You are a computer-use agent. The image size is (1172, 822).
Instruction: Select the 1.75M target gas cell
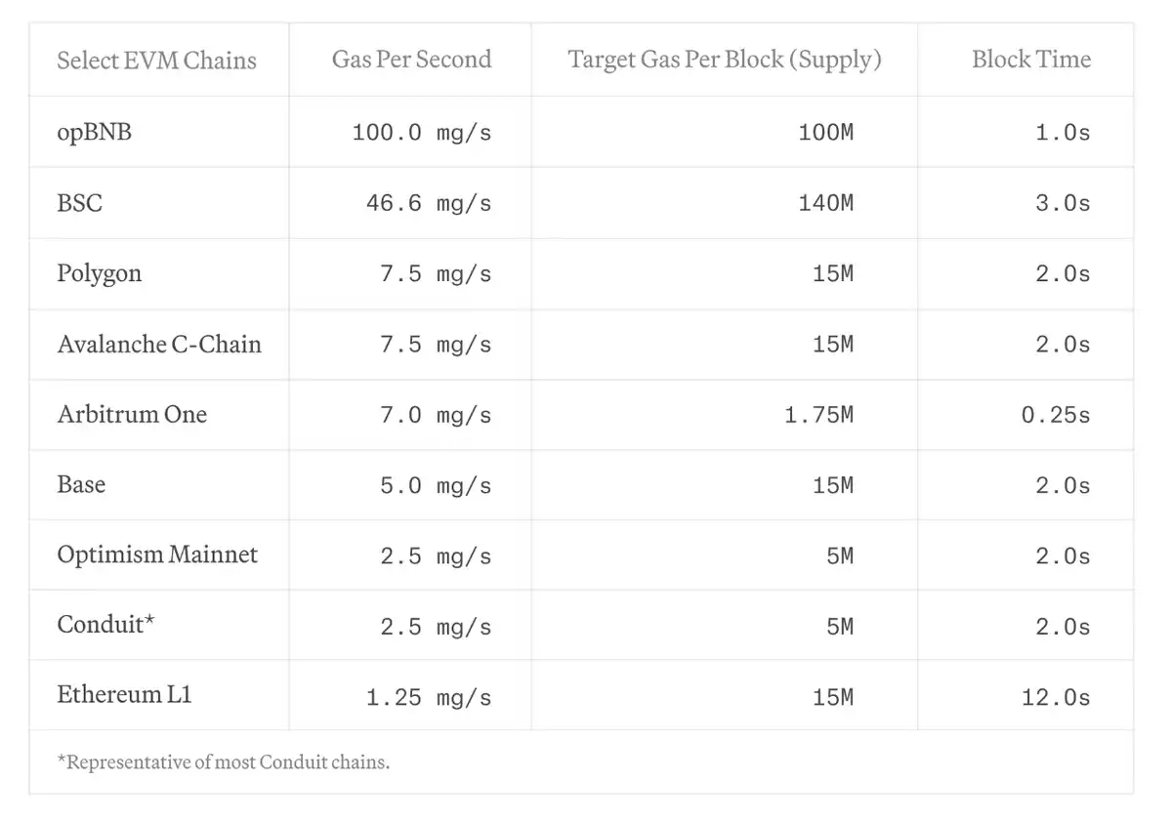[818, 415]
